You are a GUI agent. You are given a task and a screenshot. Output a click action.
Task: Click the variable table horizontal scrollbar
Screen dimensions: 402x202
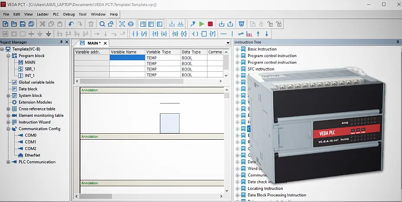tap(149, 81)
